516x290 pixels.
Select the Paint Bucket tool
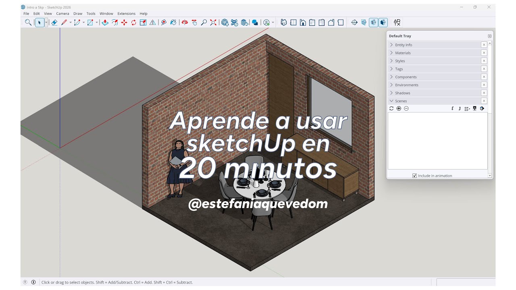173,23
